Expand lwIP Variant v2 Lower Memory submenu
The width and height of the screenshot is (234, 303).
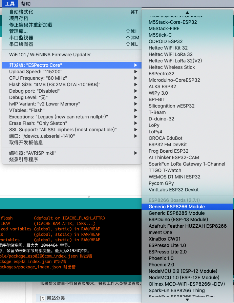tap(71, 104)
